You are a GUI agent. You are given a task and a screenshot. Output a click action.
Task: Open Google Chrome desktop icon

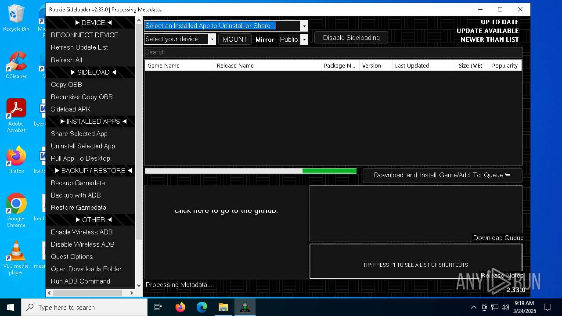click(x=16, y=210)
